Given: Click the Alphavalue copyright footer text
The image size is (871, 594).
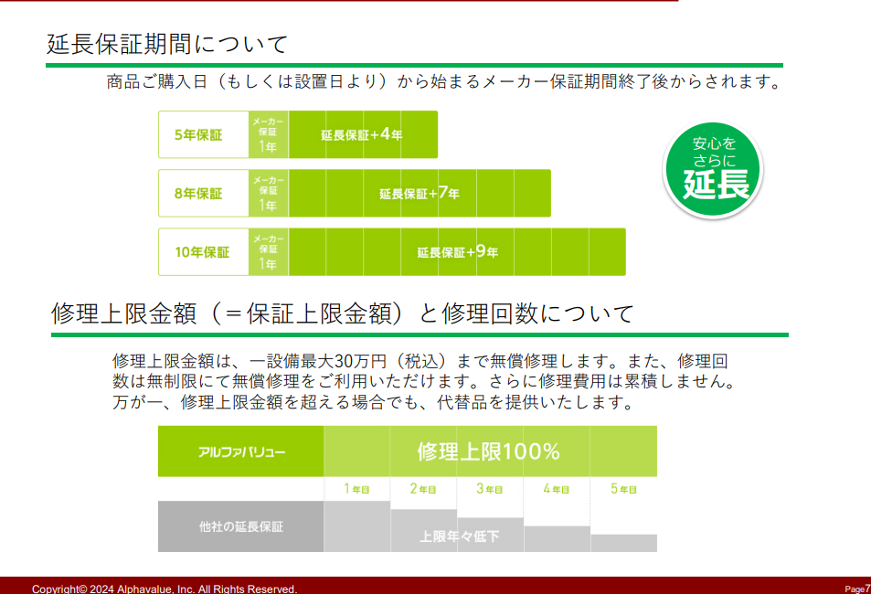Looking at the screenshot, I should coord(165,589).
